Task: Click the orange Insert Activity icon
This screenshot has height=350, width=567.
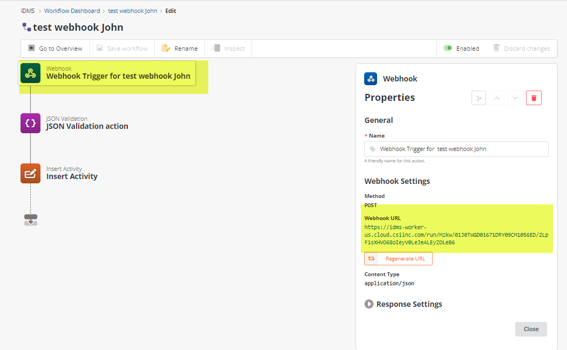Action: (31, 173)
